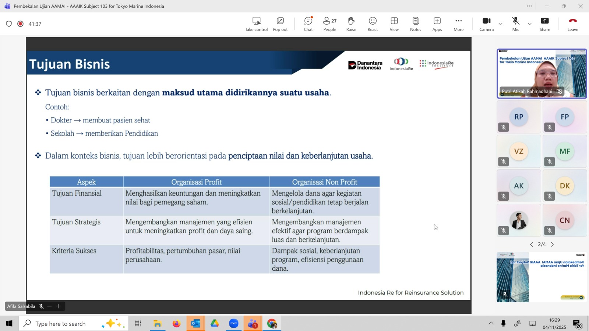Unmute the Mic
The height and width of the screenshot is (331, 589).
click(515, 24)
